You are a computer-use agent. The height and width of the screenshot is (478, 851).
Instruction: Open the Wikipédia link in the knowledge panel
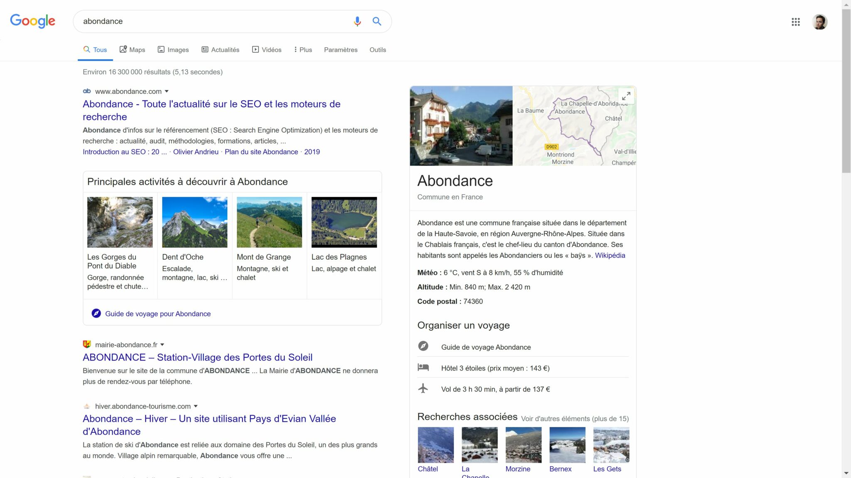pos(610,255)
